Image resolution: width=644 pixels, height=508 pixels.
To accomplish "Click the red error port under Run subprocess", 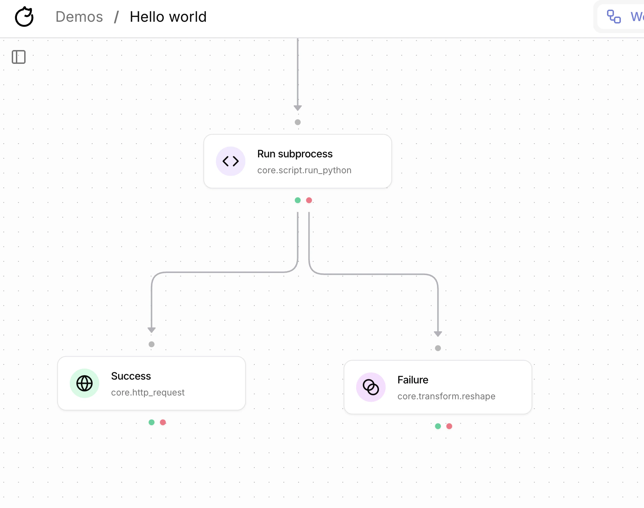I will tap(309, 200).
